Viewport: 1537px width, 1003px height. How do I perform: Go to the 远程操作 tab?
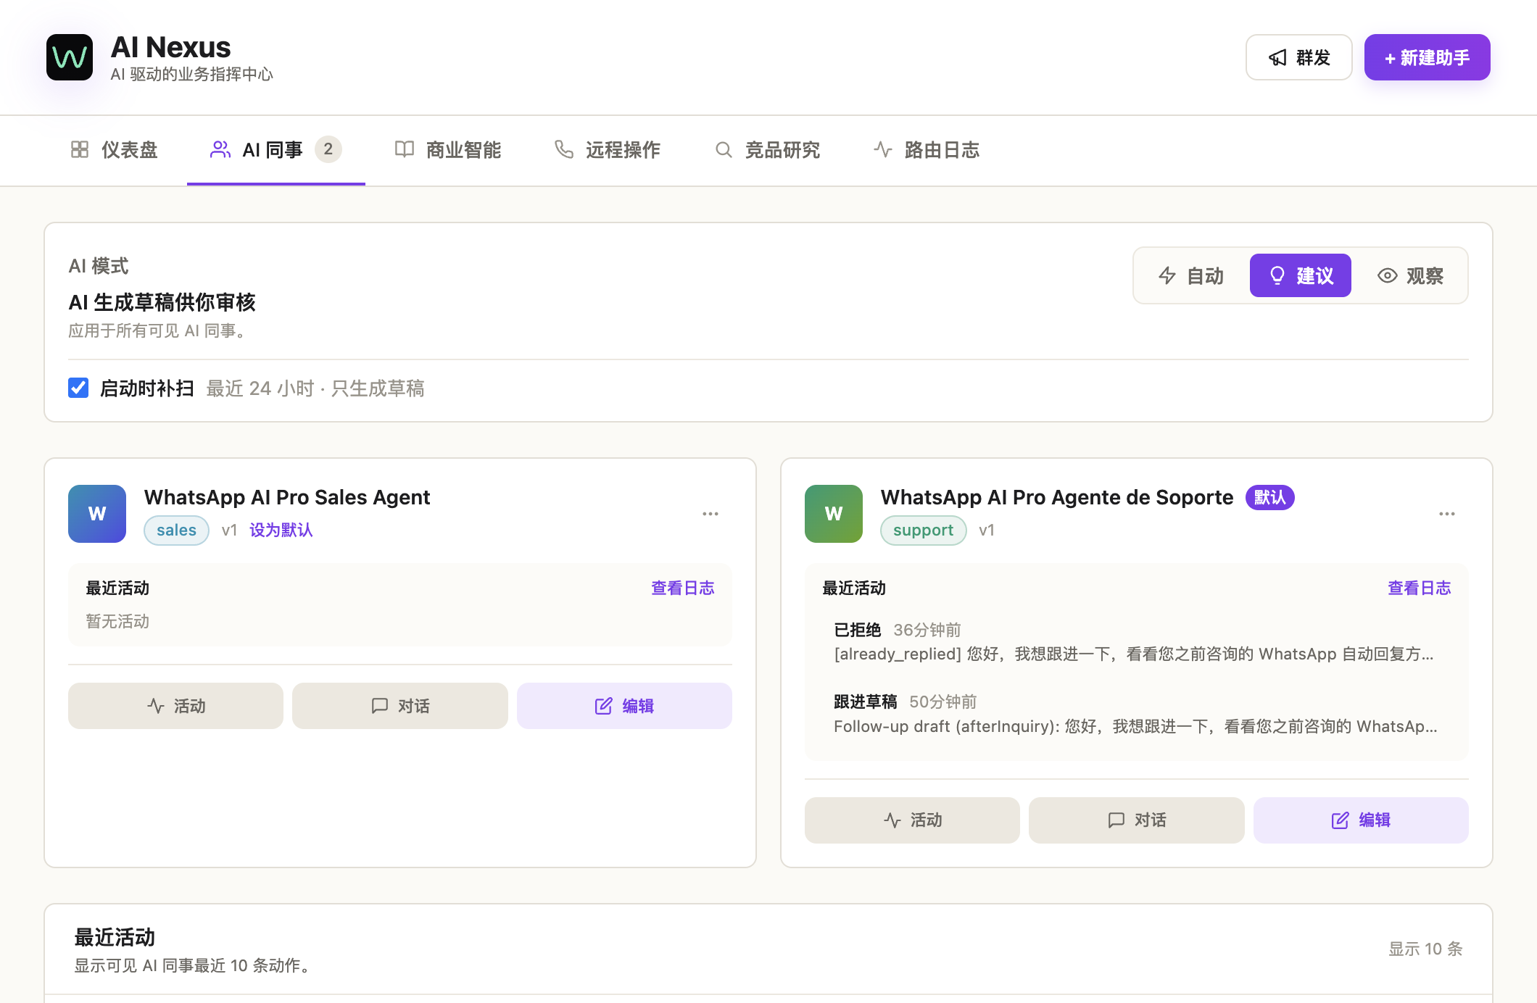click(x=608, y=150)
